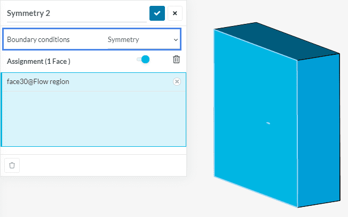
Task: Click the Boundary conditions label
Action: pyautogui.click(x=38, y=39)
